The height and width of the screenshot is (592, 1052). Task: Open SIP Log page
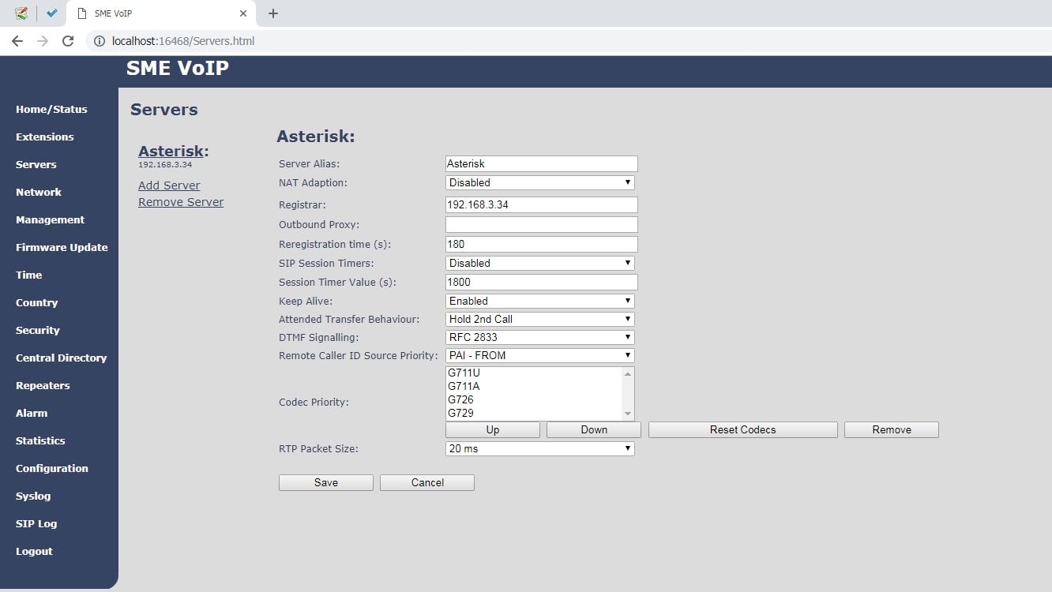36,524
